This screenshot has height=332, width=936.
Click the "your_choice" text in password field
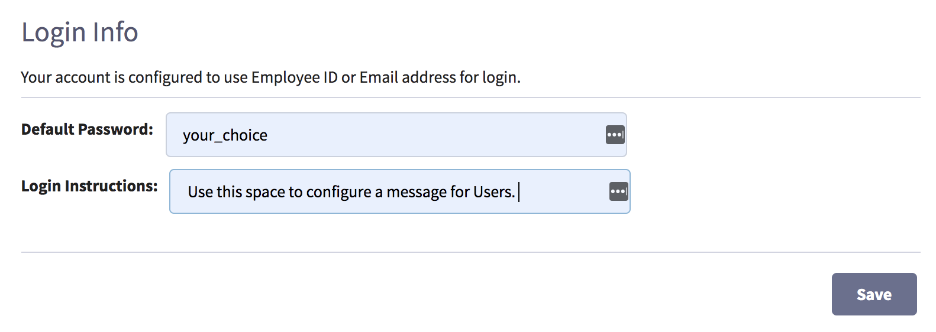(x=225, y=135)
